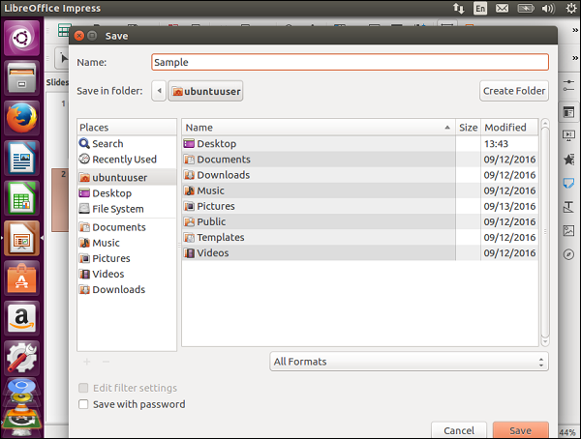581x439 pixels.
Task: Enable Save with password checkbox
Action: [83, 404]
